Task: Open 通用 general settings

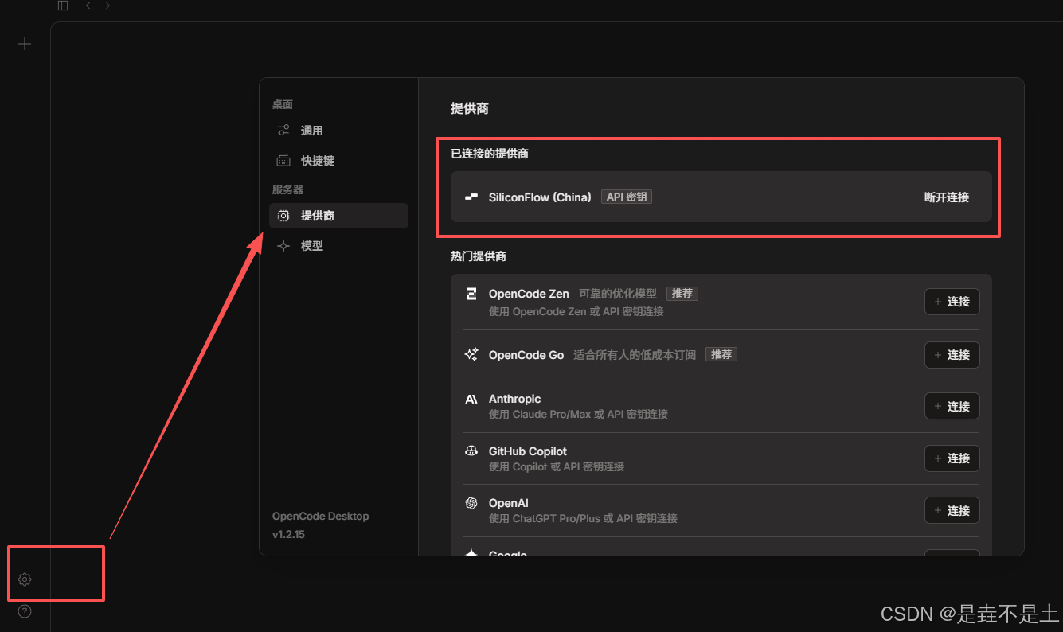Action: [338, 131]
